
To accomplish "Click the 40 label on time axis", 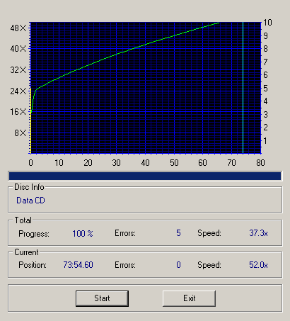I will point(145,163).
